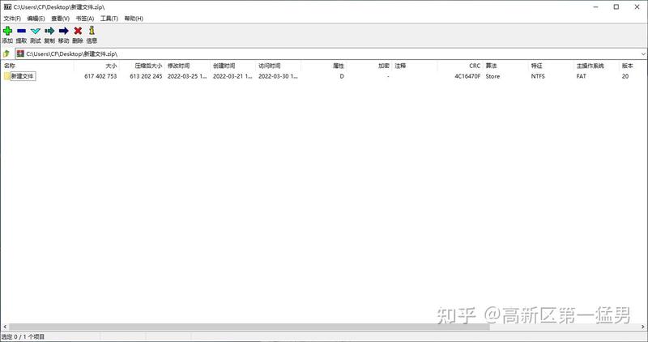648x342 pixels.
Task: Click the created date 2022-03-21
Action: [x=232, y=76]
